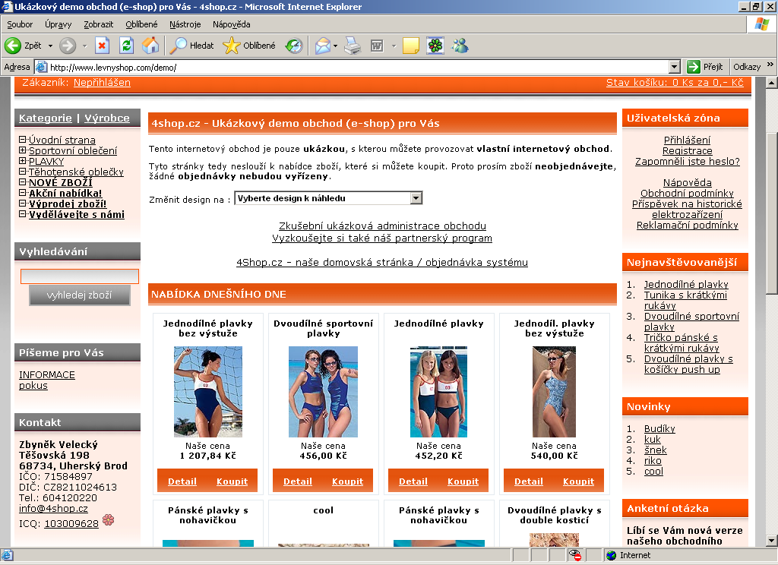778x565 pixels.
Task: Click the Mail envelope icon
Action: coord(322,46)
